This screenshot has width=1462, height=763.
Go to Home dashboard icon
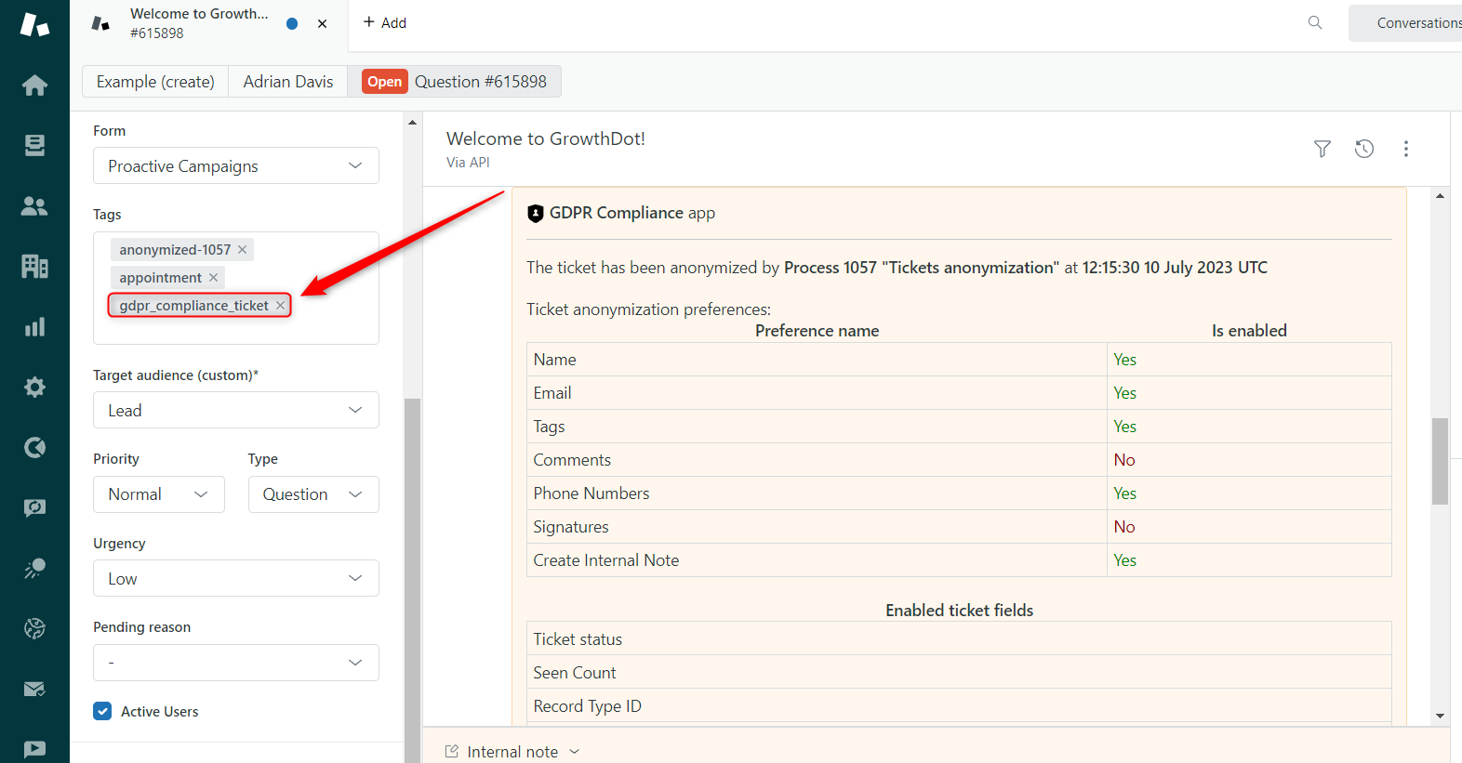pyautogui.click(x=34, y=86)
